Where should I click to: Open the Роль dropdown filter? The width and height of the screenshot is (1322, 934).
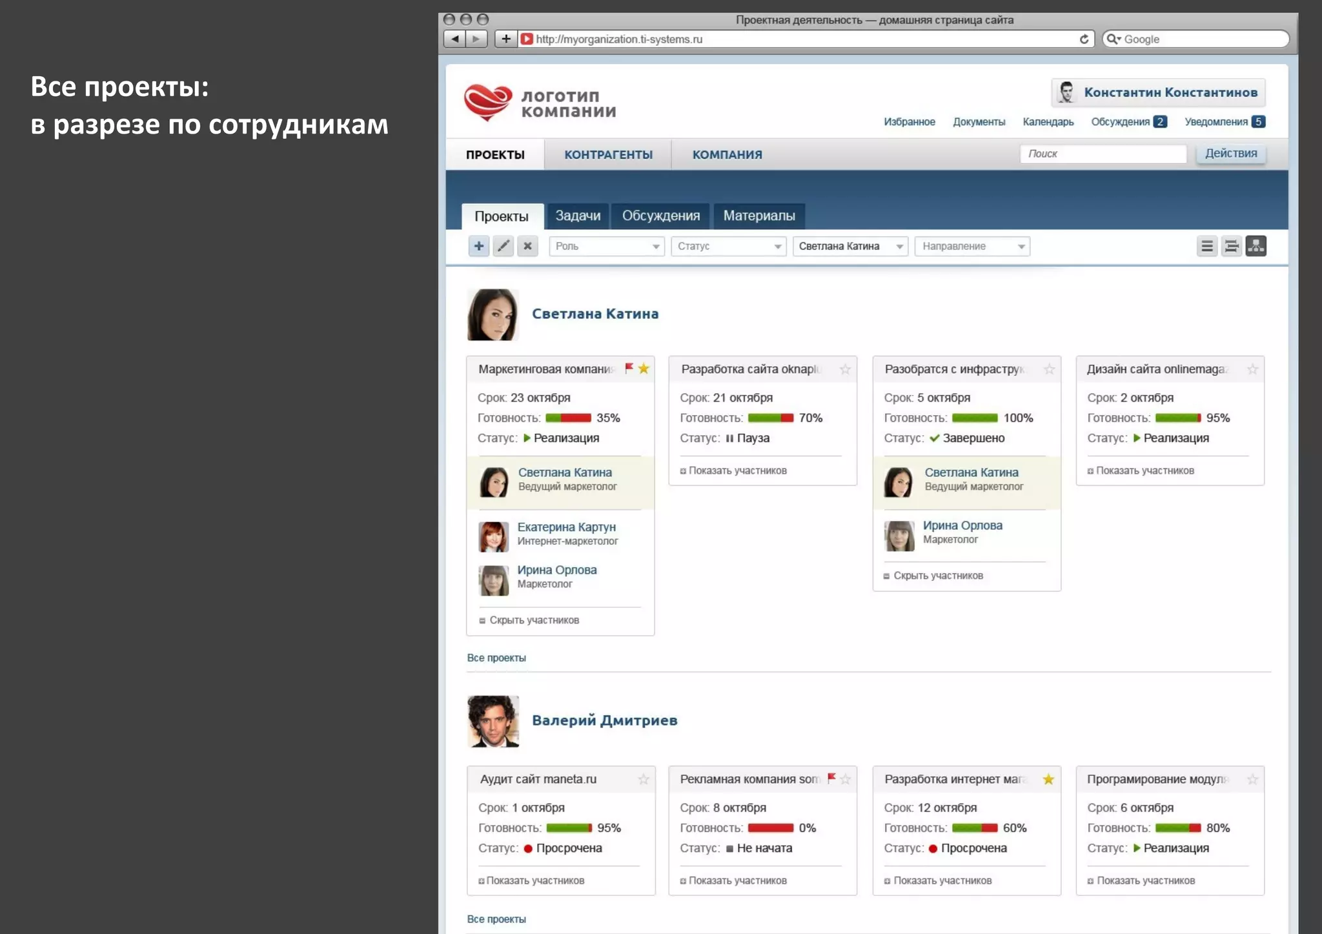tap(606, 246)
